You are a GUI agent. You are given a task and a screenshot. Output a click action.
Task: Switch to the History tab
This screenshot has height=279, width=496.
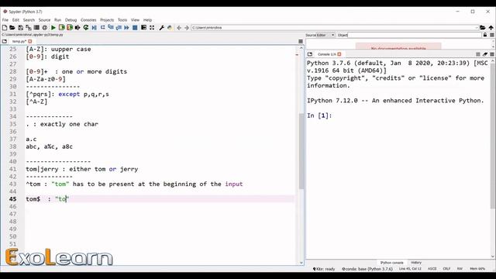[416, 263]
